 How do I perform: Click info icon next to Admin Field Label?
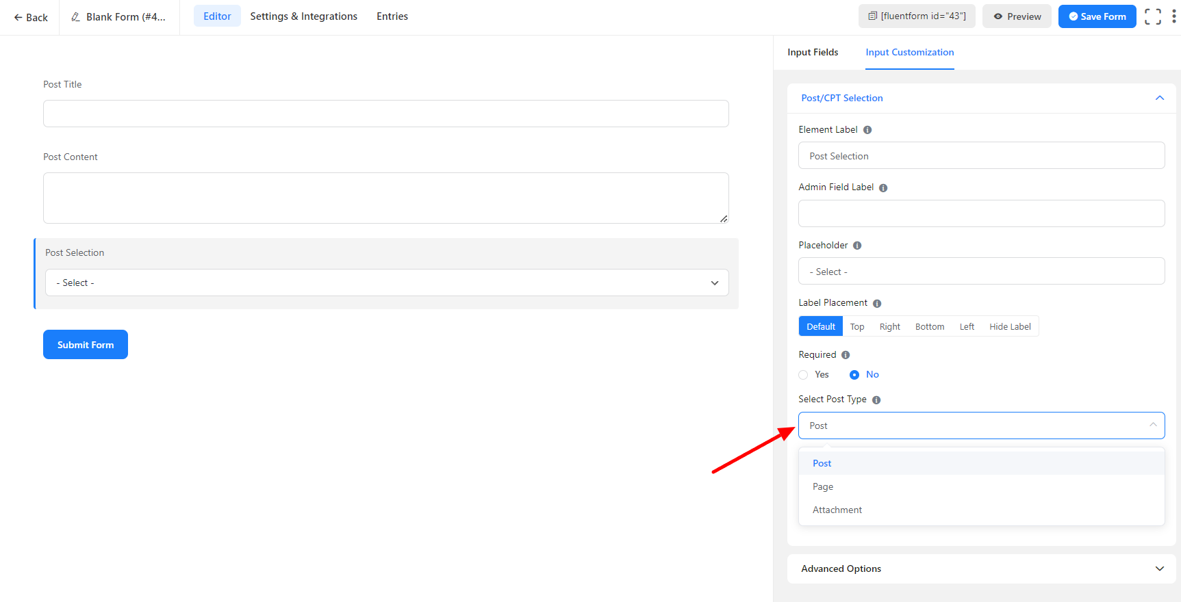pyautogui.click(x=883, y=188)
